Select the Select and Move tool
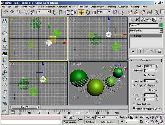Image resolution: width=165 pixels, height=125 pixels. point(81,12)
